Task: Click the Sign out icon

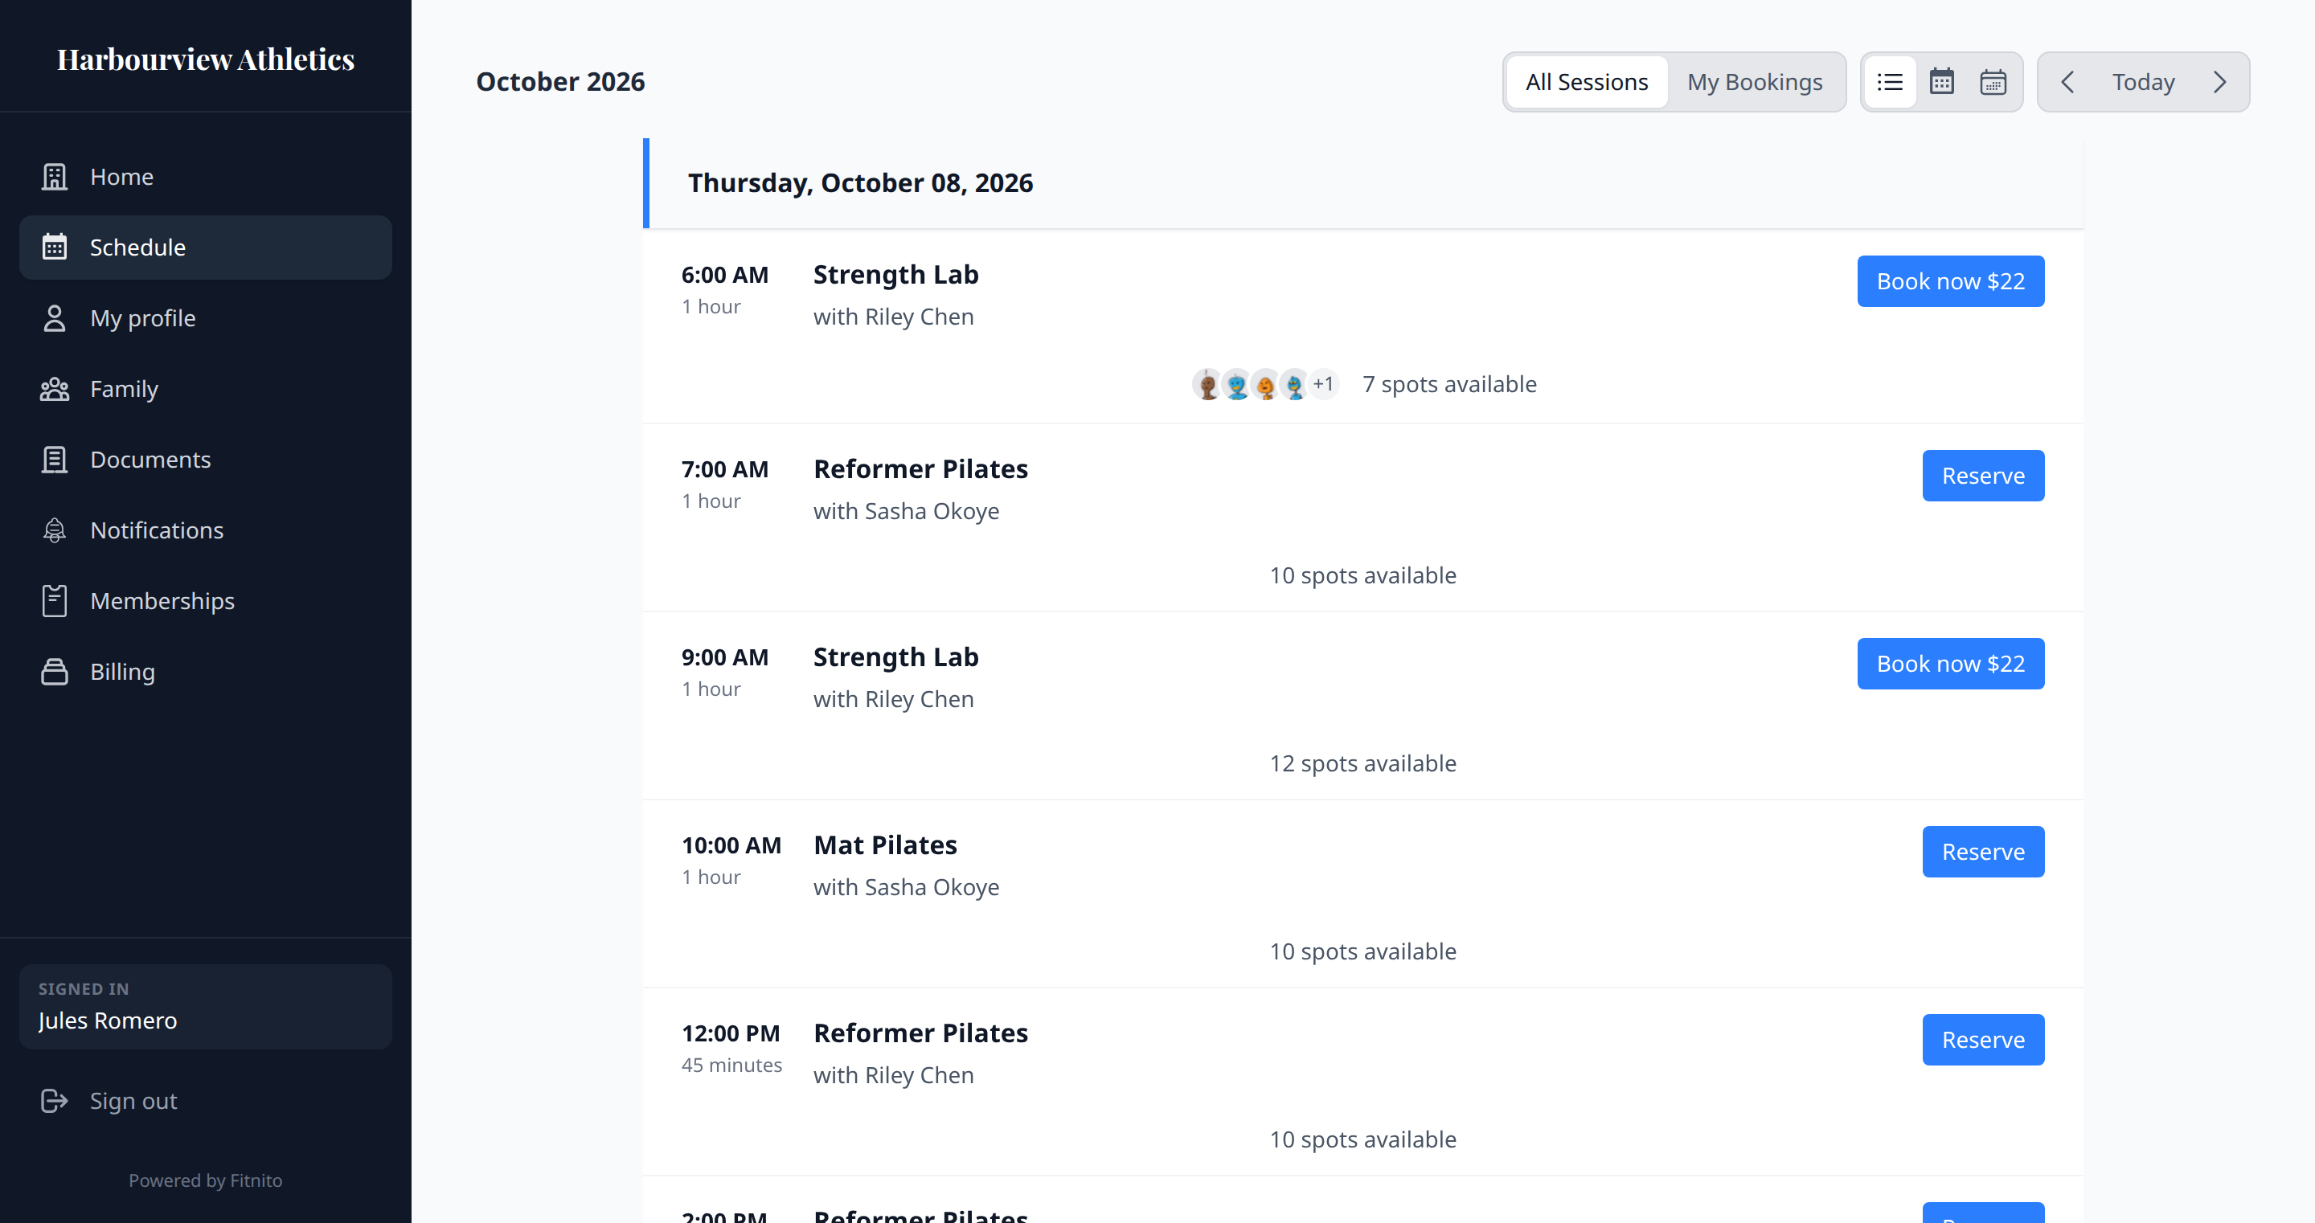Action: (55, 1101)
